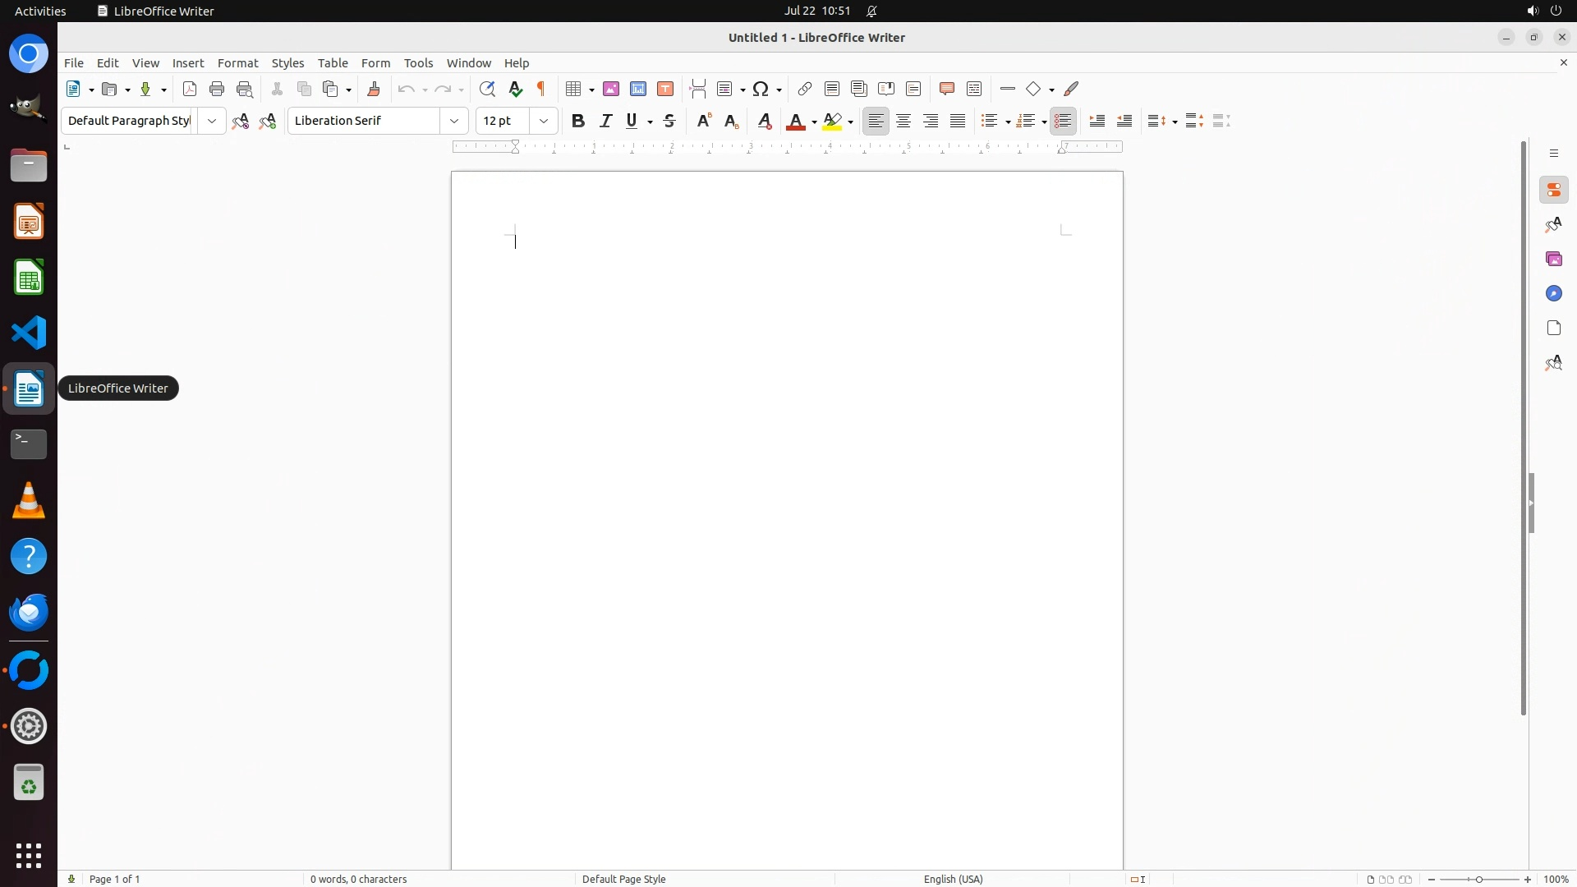This screenshot has width=1577, height=887.
Task: Toggle Bold formatting
Action: tap(578, 122)
